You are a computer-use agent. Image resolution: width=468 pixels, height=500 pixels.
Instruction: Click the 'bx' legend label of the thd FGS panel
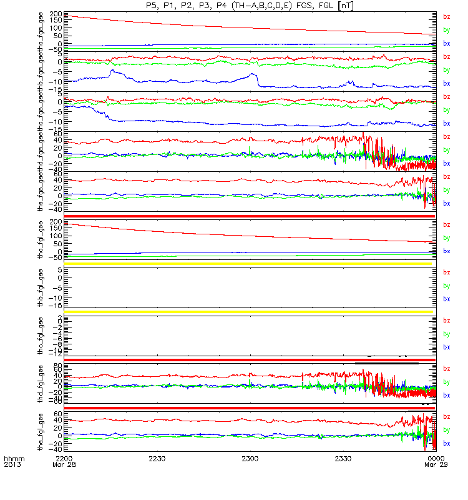pyautogui.click(x=446, y=163)
